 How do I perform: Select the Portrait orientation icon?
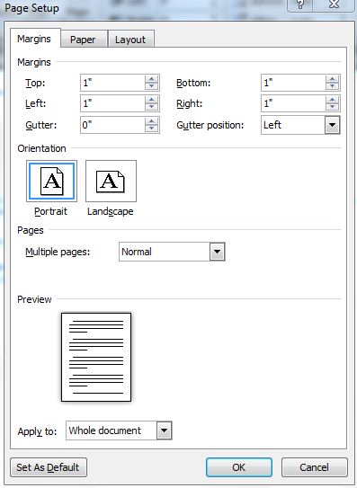point(52,182)
